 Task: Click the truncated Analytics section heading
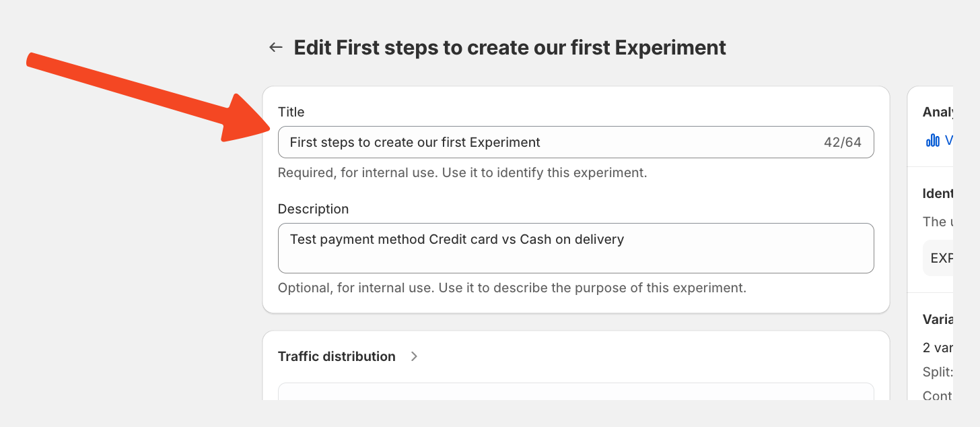(x=938, y=112)
